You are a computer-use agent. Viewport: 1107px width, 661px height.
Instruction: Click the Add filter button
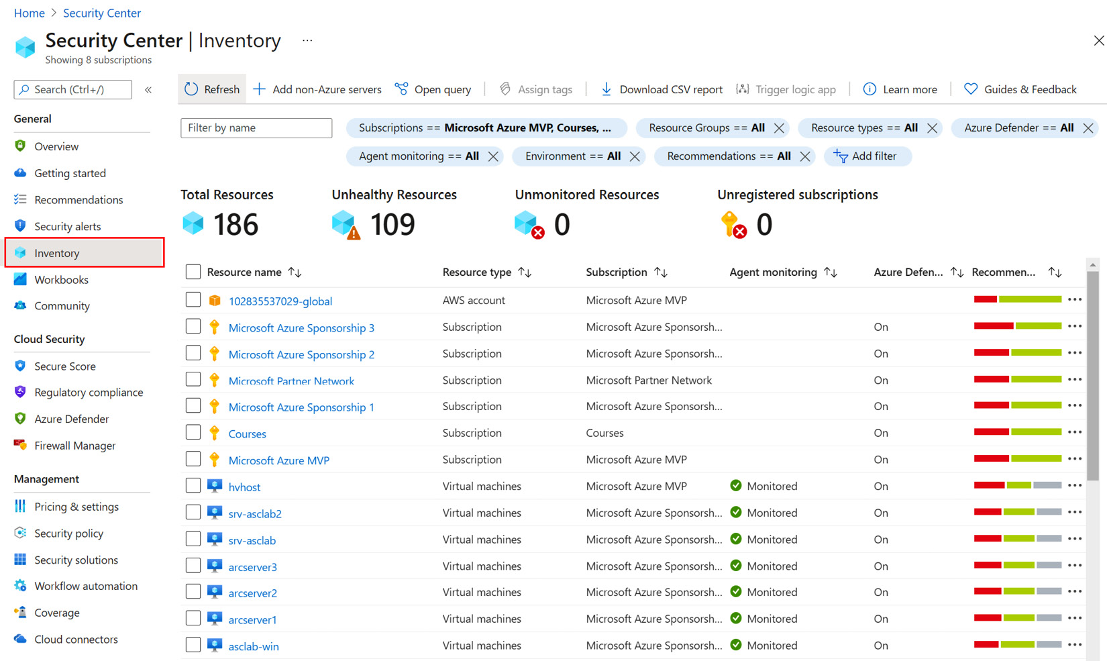[x=867, y=156]
